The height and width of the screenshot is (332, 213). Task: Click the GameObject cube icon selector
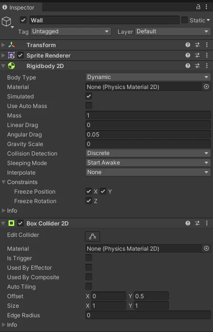coord(8,22)
